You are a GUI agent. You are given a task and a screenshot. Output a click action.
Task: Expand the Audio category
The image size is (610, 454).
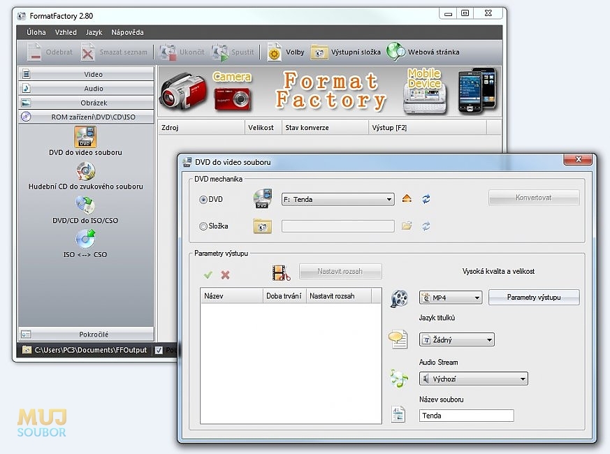point(86,88)
